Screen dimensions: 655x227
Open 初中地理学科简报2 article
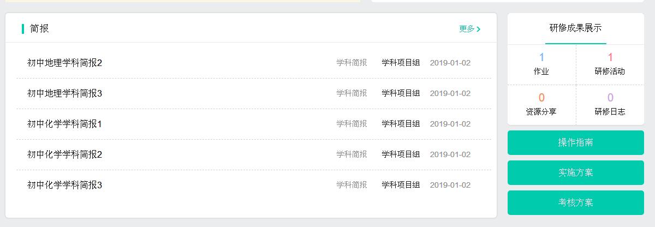point(65,63)
